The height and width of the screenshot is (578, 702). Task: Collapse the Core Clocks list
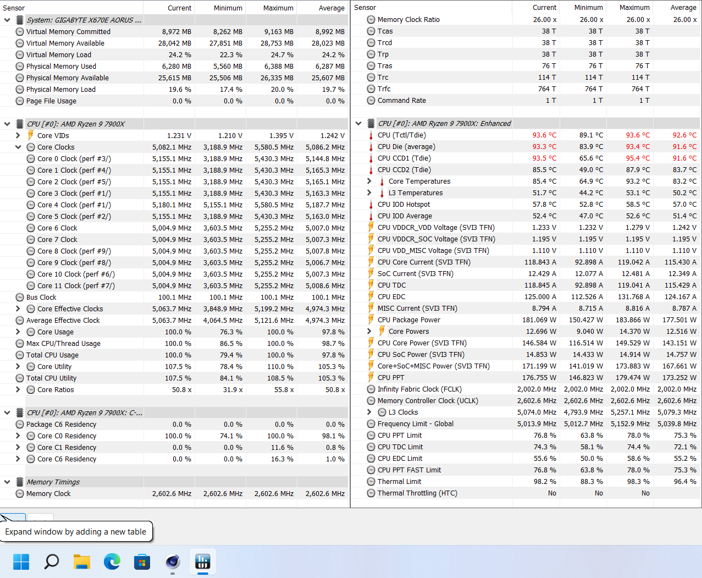click(x=18, y=147)
